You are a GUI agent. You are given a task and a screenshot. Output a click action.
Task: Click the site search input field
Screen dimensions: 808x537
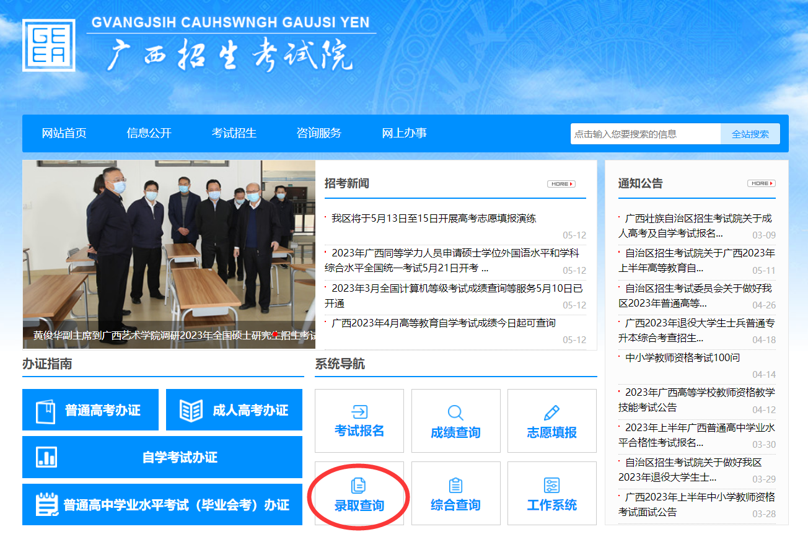pos(644,134)
